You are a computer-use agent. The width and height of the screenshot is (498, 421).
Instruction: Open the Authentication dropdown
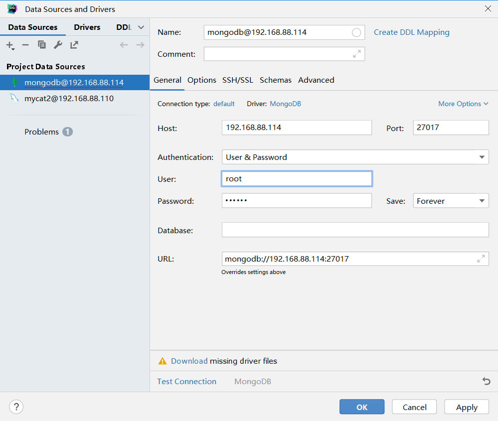(x=355, y=157)
